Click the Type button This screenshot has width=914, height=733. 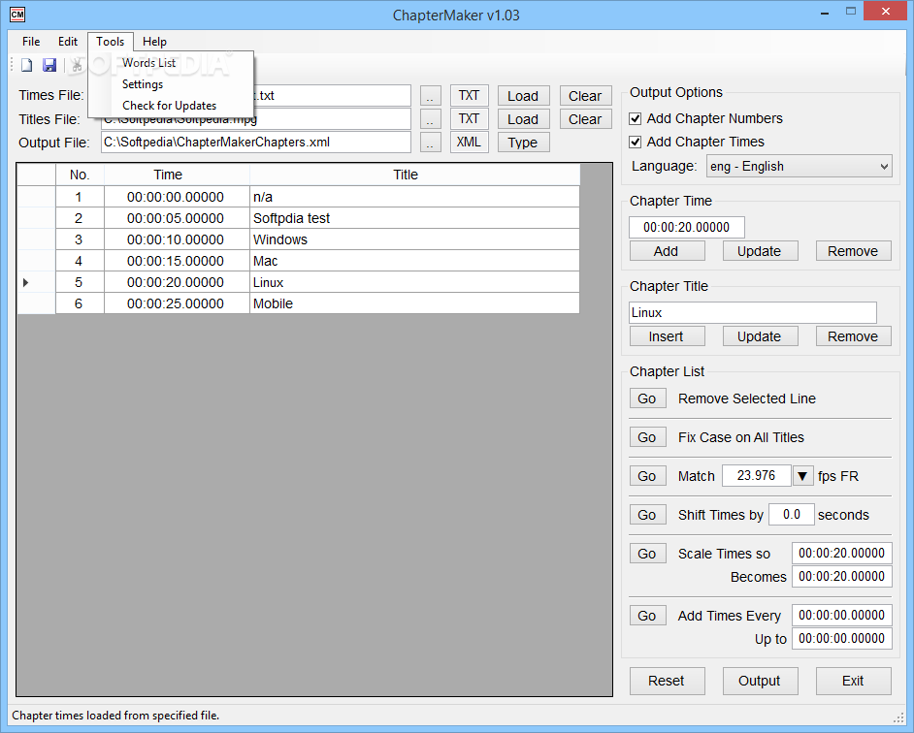(x=523, y=143)
